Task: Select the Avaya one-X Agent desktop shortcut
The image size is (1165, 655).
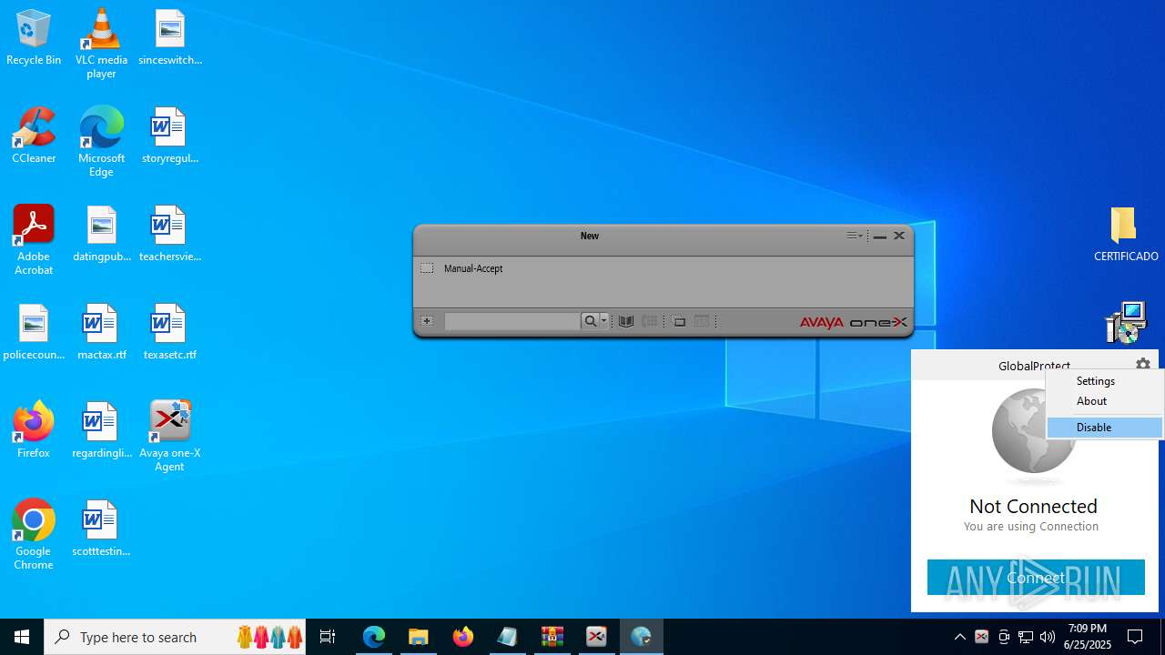Action: pos(169,437)
